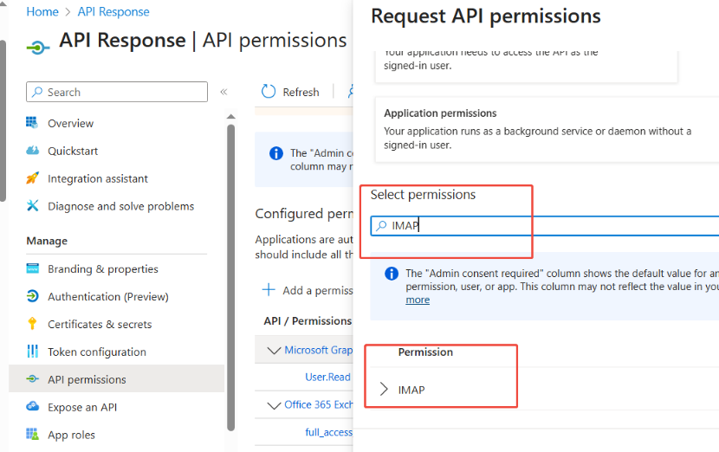Collapse the sidebar with the double chevron
This screenshot has width=719, height=452.
(223, 92)
